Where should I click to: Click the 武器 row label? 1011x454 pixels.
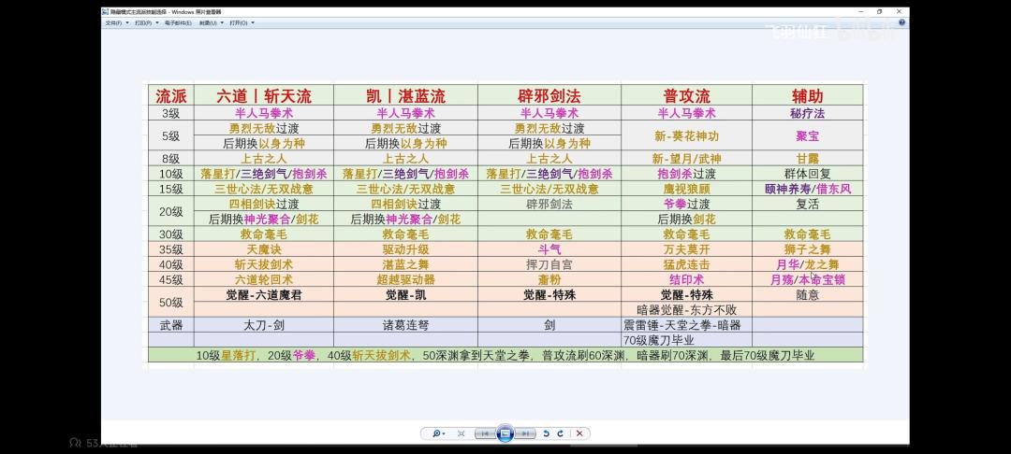(171, 325)
